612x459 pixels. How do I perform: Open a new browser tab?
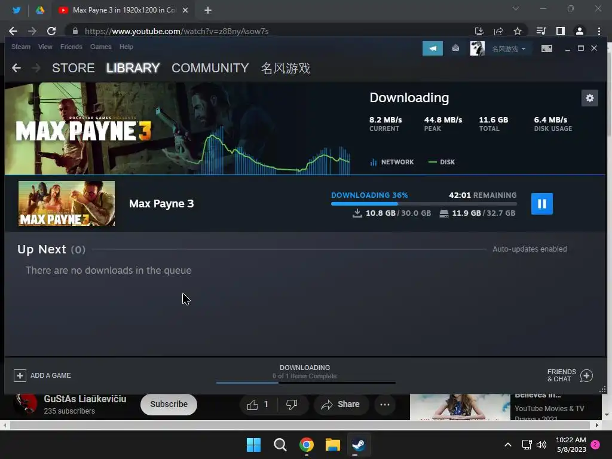point(207,10)
